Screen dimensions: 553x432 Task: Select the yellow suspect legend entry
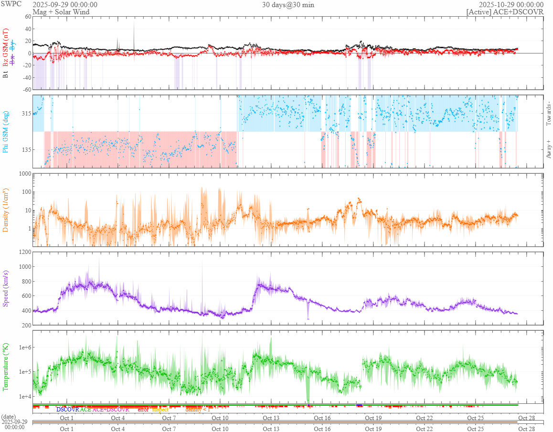tap(160, 410)
